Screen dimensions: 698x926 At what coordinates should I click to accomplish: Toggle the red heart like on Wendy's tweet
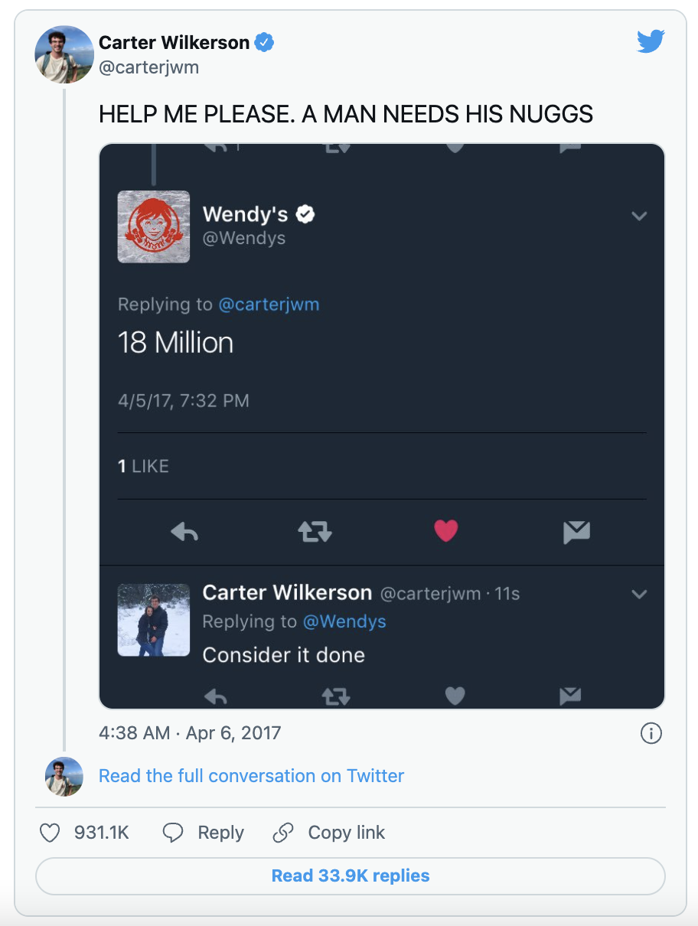[445, 530]
